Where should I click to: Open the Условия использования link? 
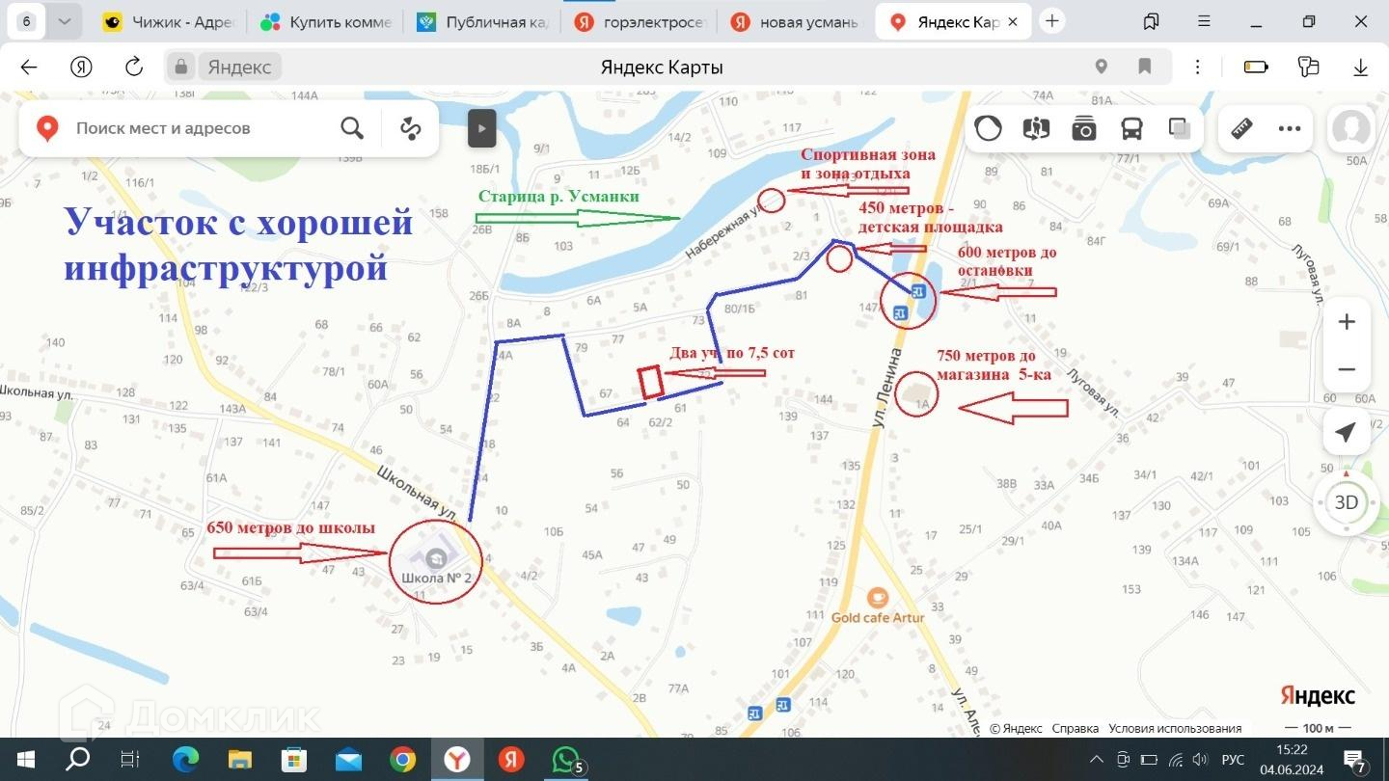pyautogui.click(x=1175, y=729)
